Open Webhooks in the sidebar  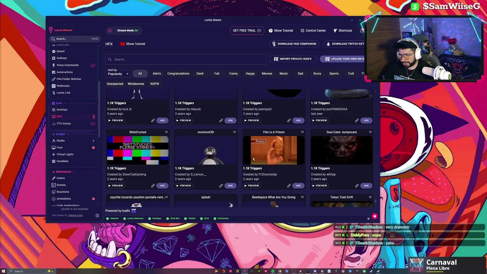(x=63, y=86)
